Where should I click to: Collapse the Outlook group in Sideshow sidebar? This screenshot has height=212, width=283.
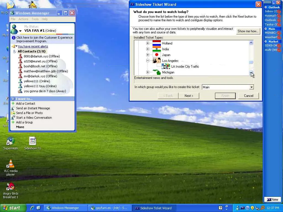point(266,7)
